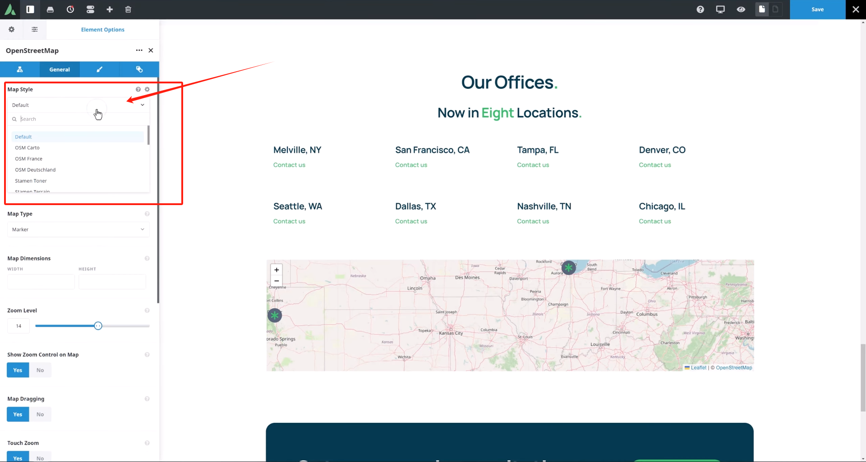This screenshot has height=462, width=866.
Task: Set Show Zoom Control on Map to No
Action: tap(40, 370)
